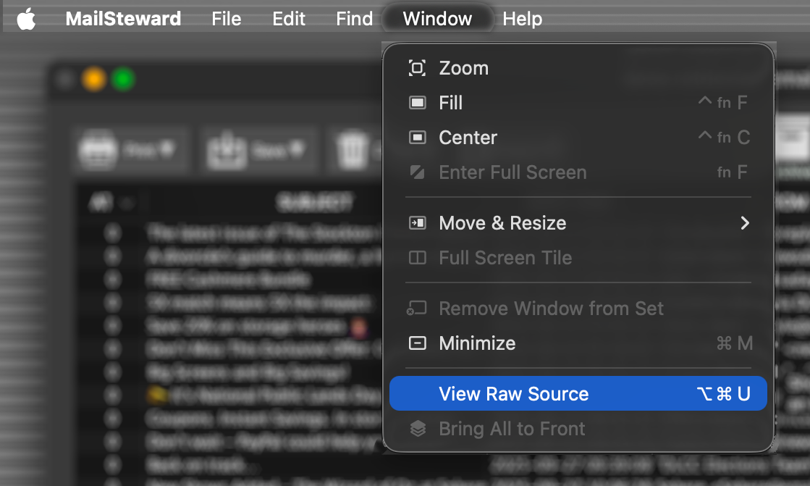Screen dimensions: 810x486
Task: Click the Fill icon next to its label
Action: click(416, 103)
